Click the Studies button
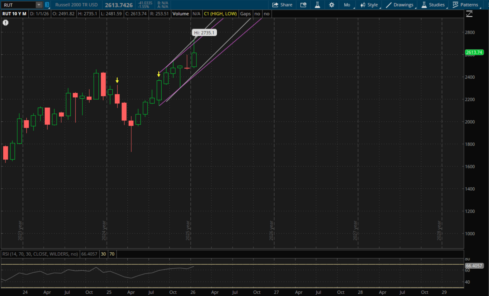This screenshot has width=489, height=296. pos(433,5)
